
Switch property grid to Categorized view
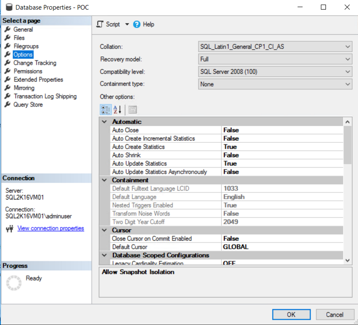click(106, 110)
